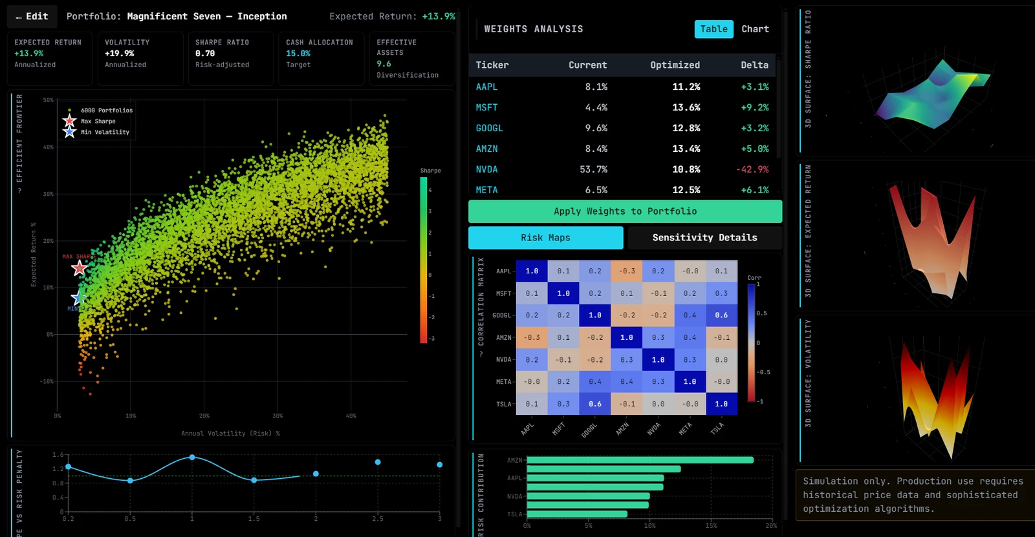Open the help icon on Efficient Frontier panel
The width and height of the screenshot is (1035, 537).
pos(19,190)
